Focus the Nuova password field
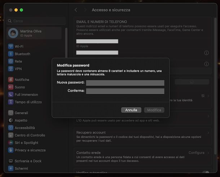The image size is (220, 177). 125,83
